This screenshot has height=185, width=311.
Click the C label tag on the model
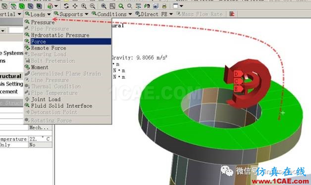point(238,81)
